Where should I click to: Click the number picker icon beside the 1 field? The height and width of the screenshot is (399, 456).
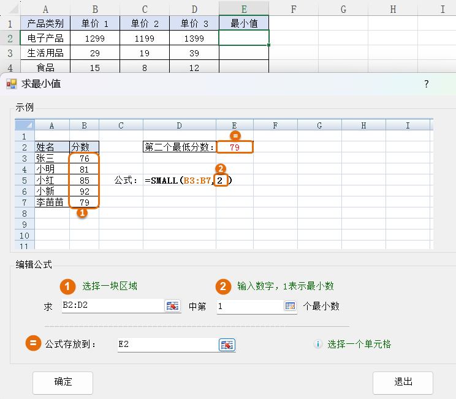click(290, 306)
